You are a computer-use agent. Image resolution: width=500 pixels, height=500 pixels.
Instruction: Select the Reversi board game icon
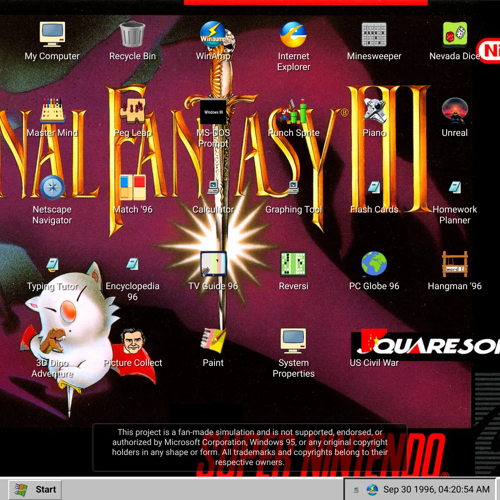(293, 265)
